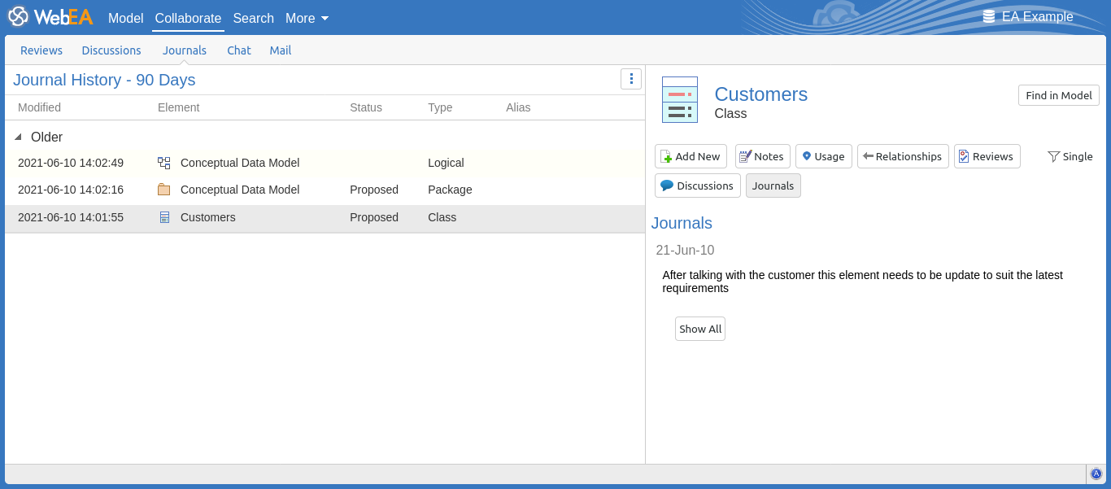
Task: Sort by the Modified column header
Action: [x=39, y=107]
